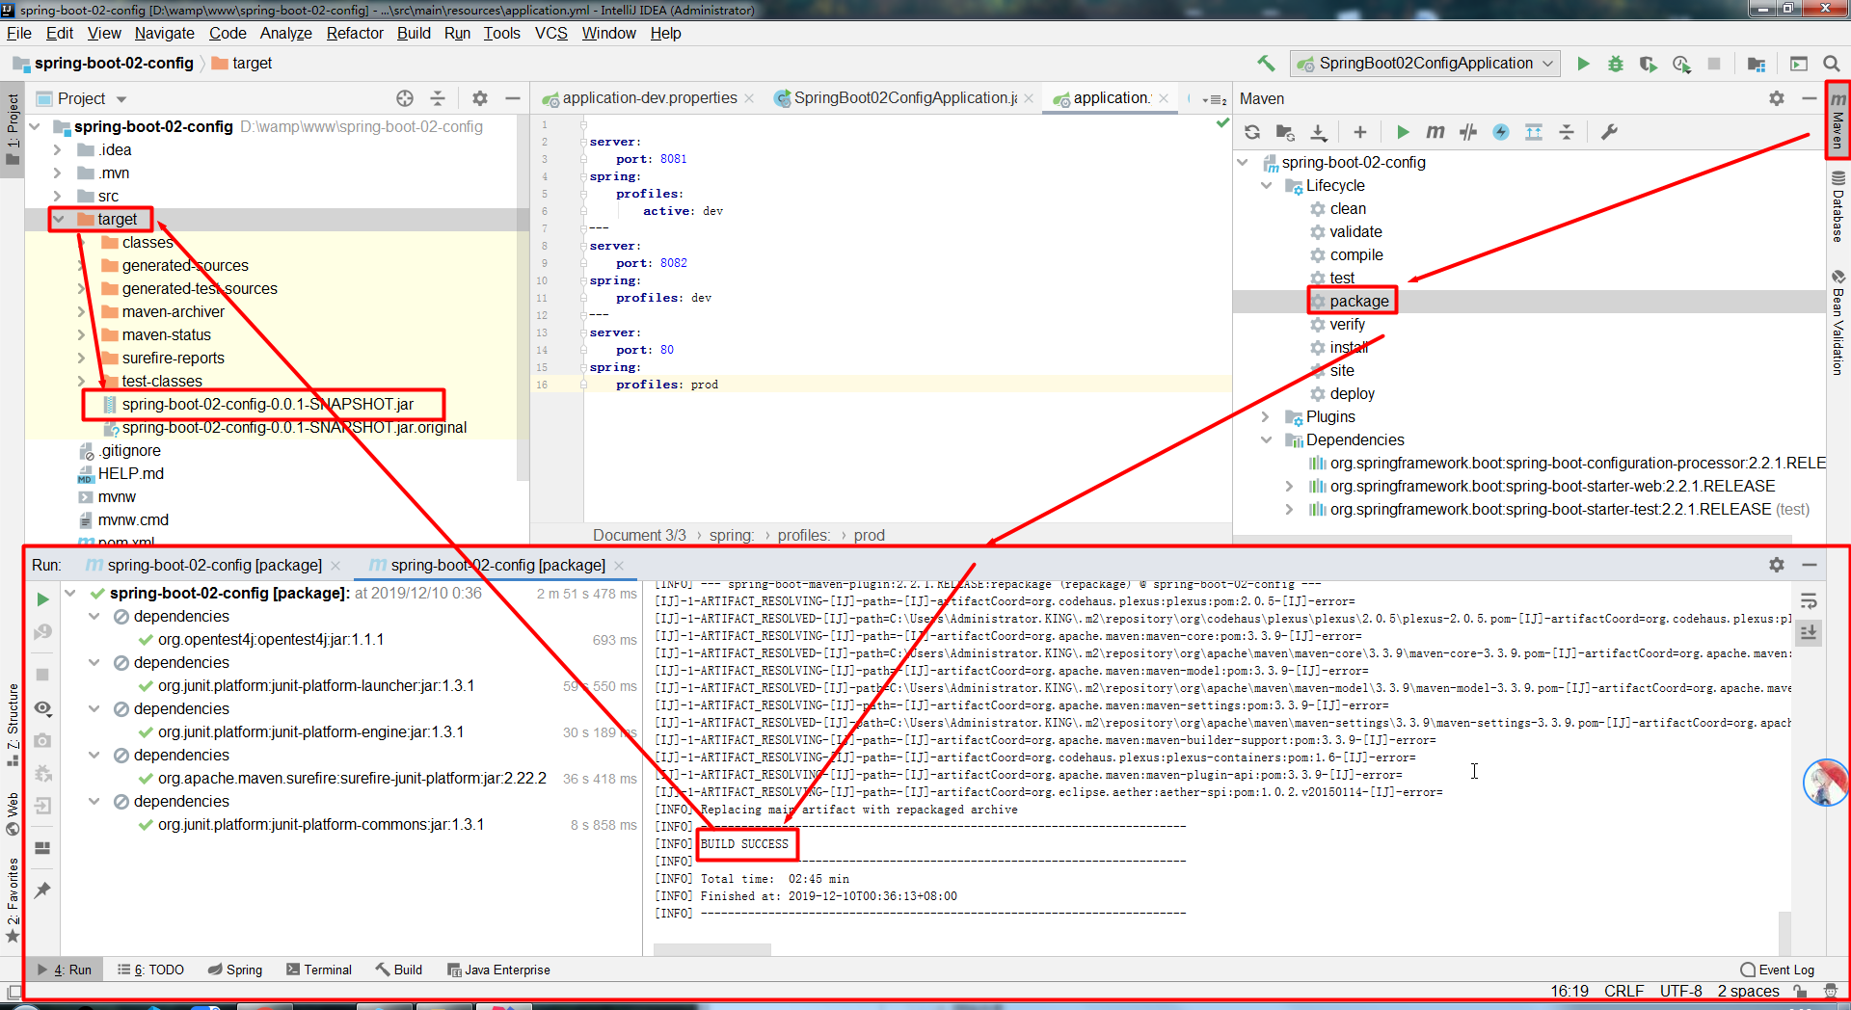Open the Navigate menu
The width and height of the screenshot is (1851, 1010).
[165, 33]
